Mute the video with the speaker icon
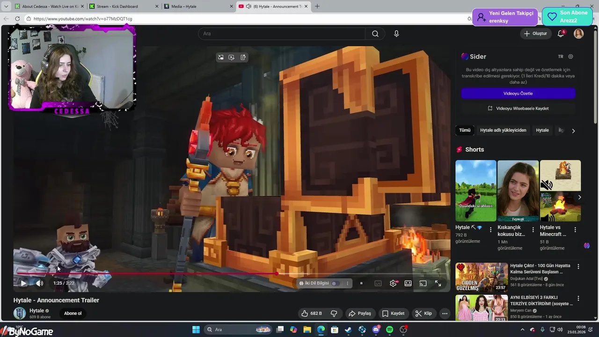 tap(40, 283)
